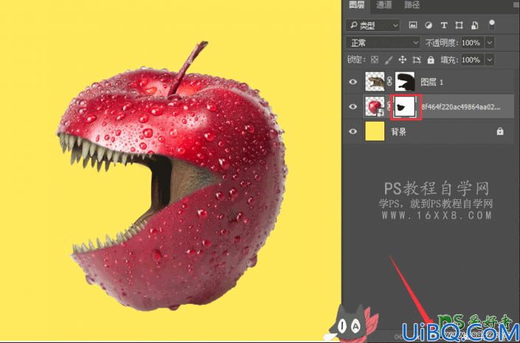Select the 图层 1 layer mask thumbnail
The image size is (520, 343).
click(405, 82)
